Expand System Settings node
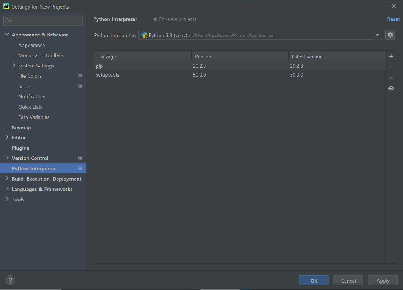 14,65
